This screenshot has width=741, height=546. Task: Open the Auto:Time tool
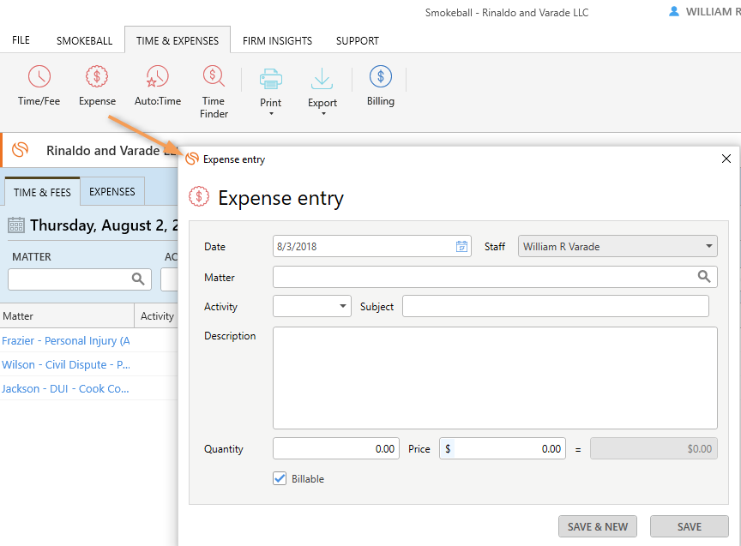pyautogui.click(x=157, y=86)
